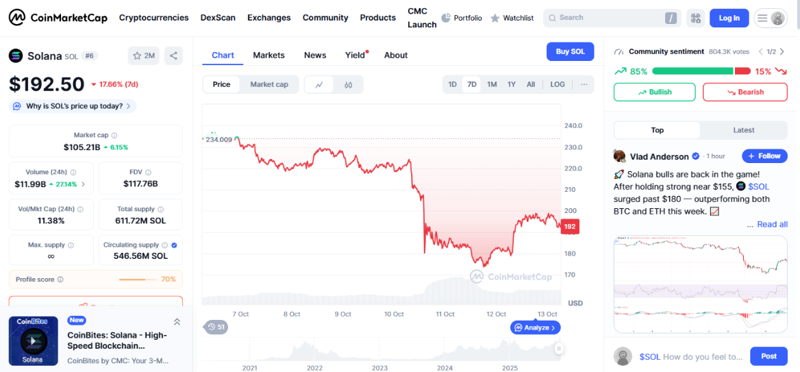The image size is (800, 372).
Task: Vote Bullish on community sentiment
Action: [654, 92]
